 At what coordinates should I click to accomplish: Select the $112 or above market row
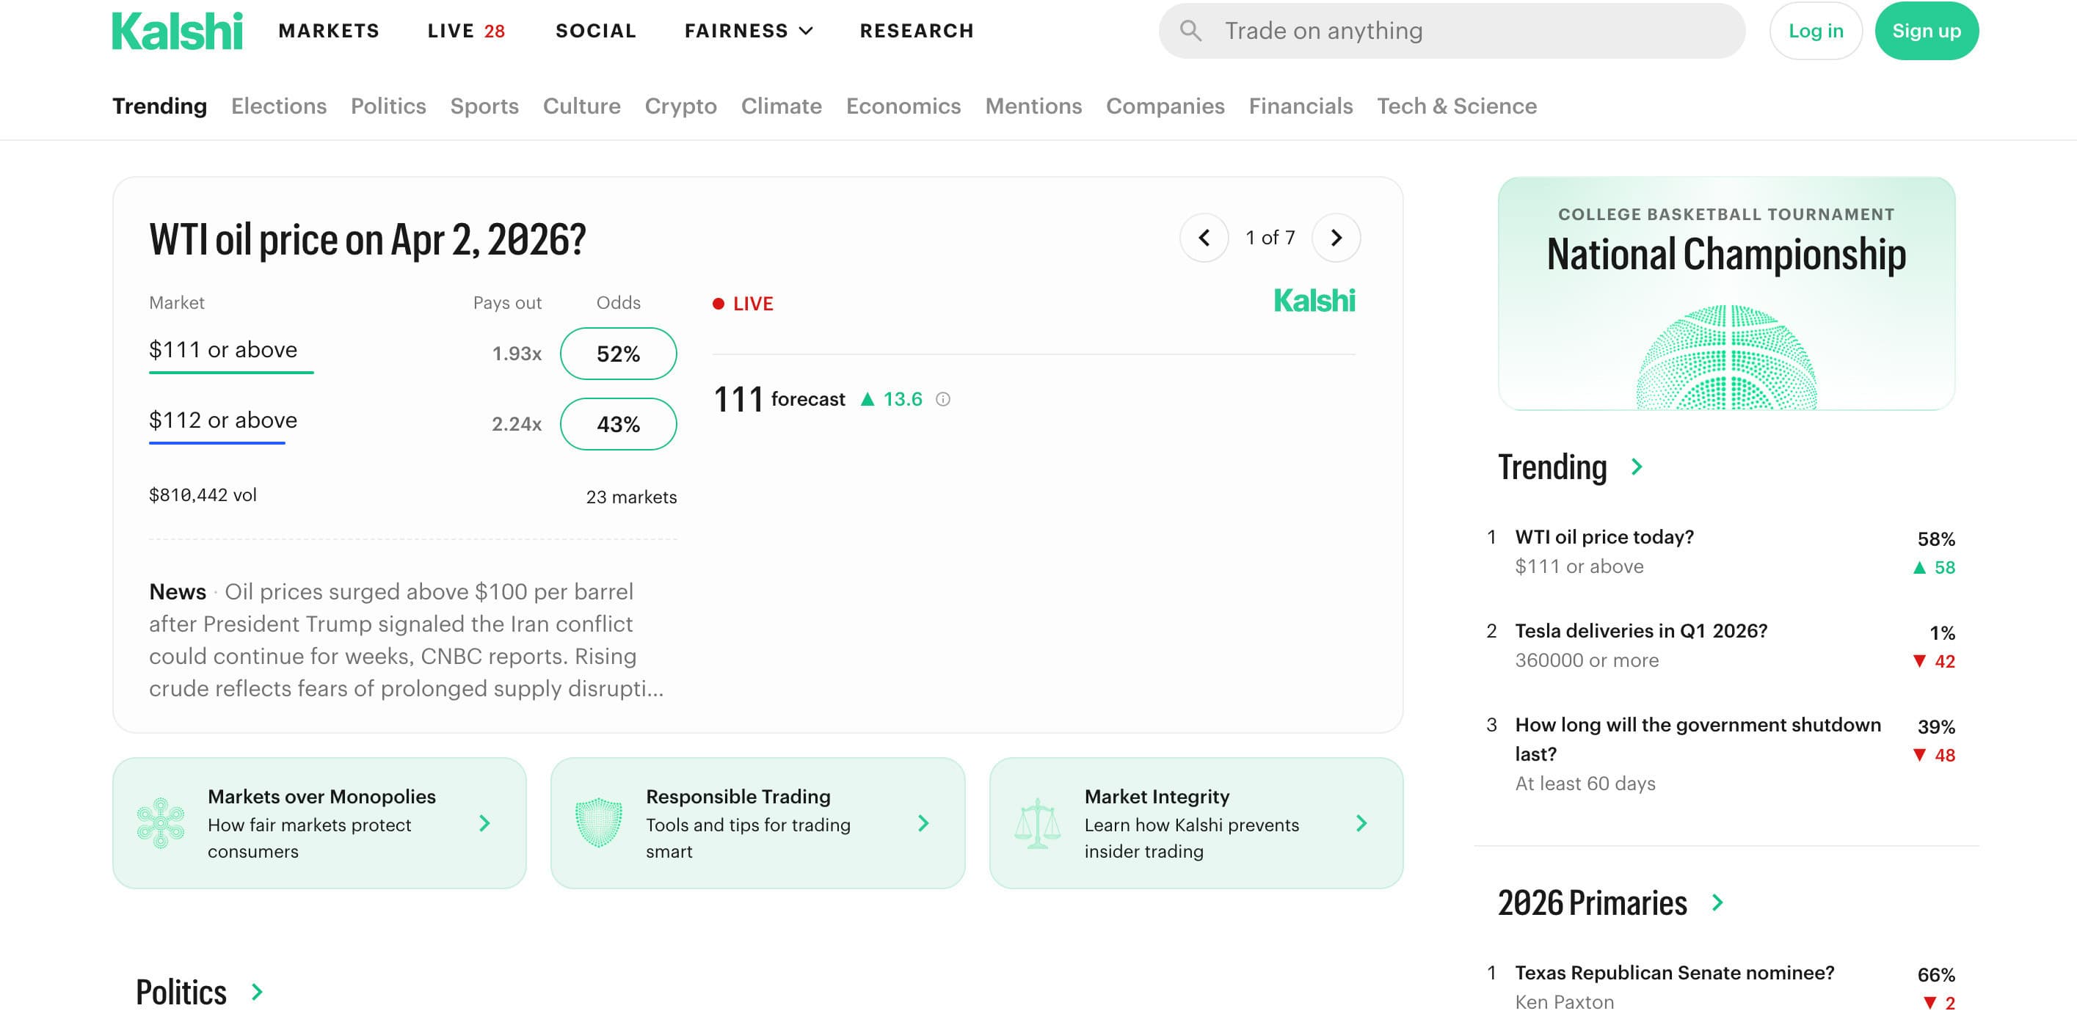tap(222, 420)
